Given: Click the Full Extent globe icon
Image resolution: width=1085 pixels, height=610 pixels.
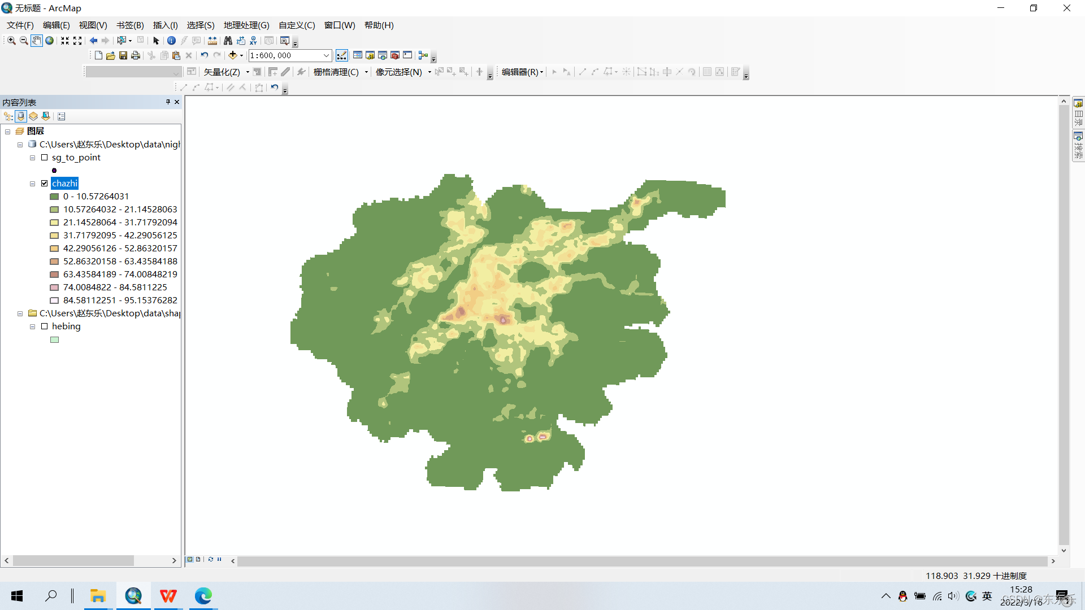Looking at the screenshot, I should (x=50, y=41).
